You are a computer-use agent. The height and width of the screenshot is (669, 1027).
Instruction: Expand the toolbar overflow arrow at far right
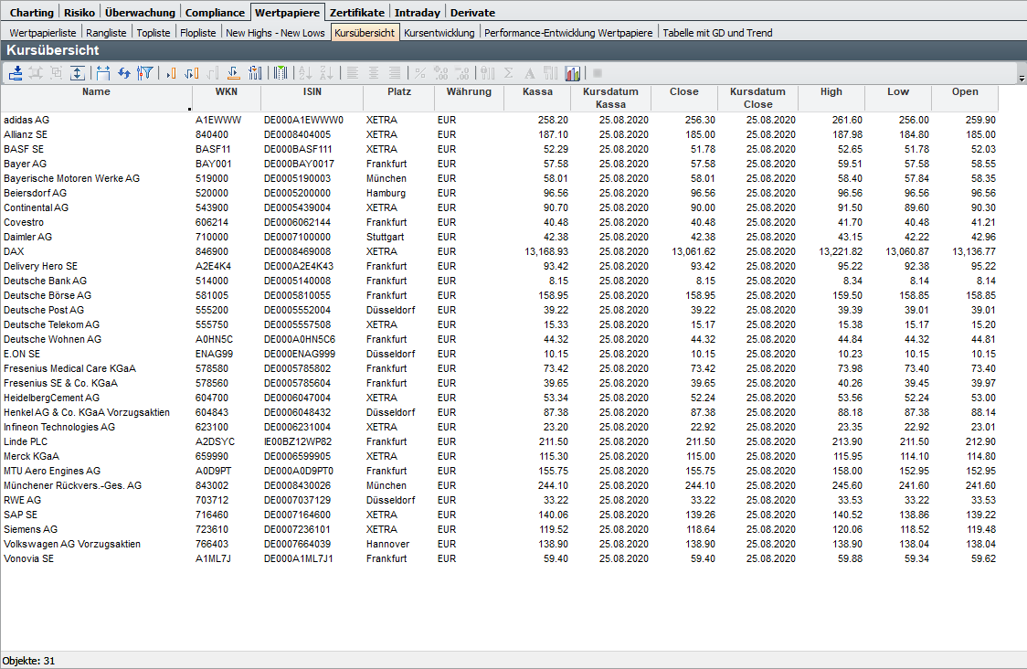[1021, 80]
